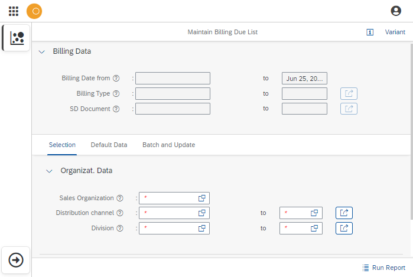This screenshot has width=413, height=277.
Task: Click the Variant button
Action: (x=395, y=32)
